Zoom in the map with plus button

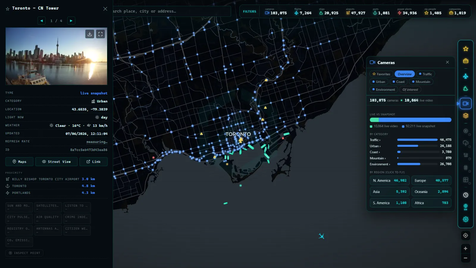pyautogui.click(x=466, y=248)
